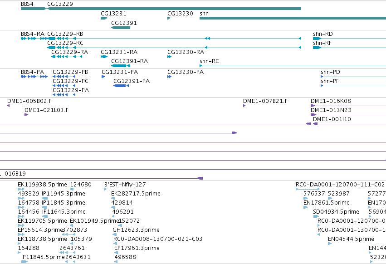
Task: Click the BBS4 gene bar
Action: click(34, 9)
